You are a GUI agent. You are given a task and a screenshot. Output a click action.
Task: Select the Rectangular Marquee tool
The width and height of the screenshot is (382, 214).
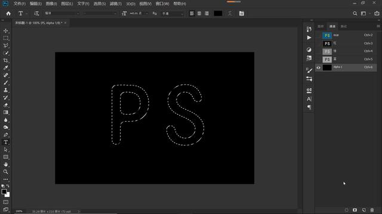pos(5,38)
